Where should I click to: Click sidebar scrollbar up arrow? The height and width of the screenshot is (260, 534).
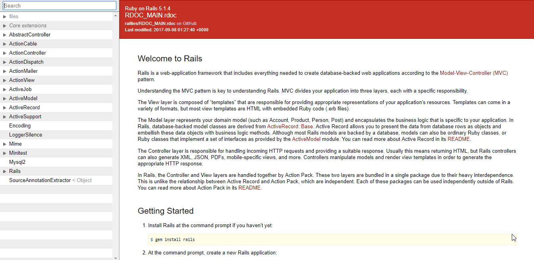click(116, 16)
